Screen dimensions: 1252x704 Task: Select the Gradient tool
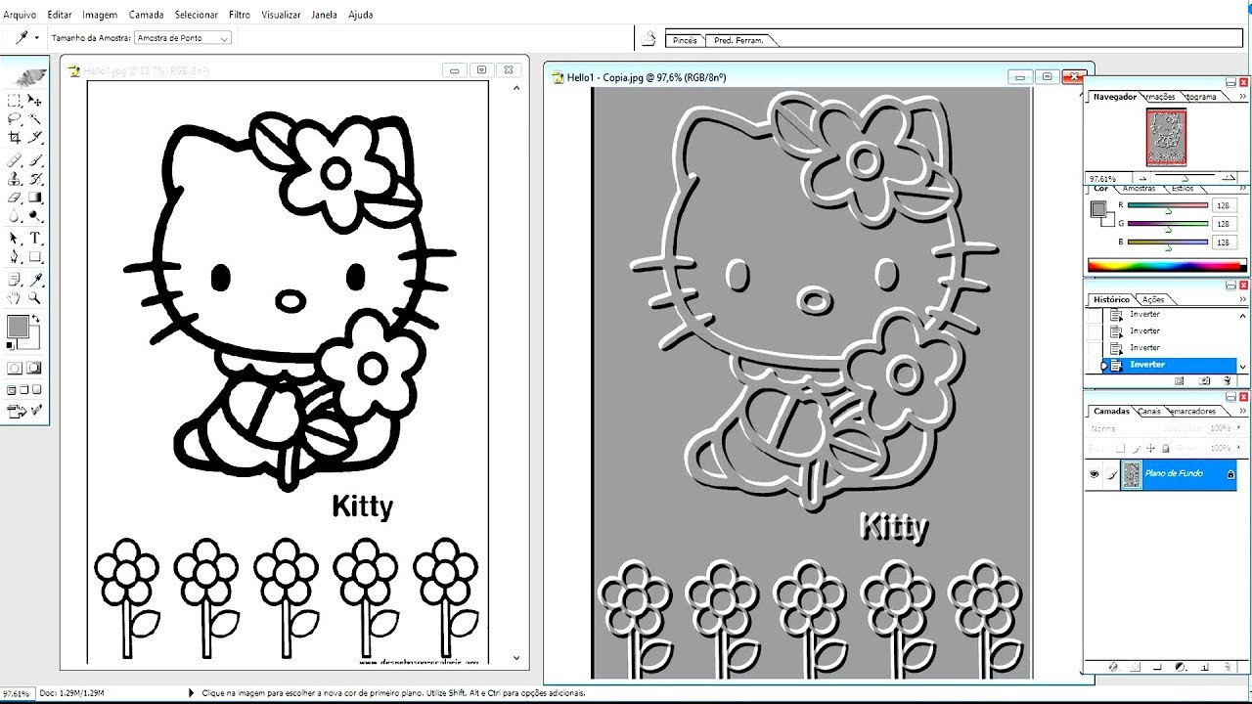35,198
